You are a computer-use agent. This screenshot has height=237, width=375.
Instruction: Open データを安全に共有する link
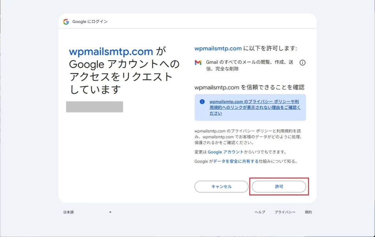[x=236, y=162]
